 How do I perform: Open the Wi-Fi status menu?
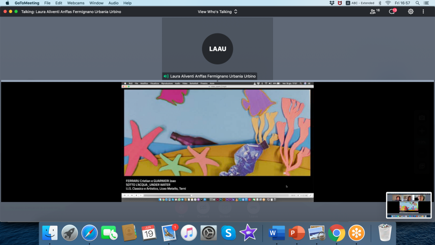388,3
